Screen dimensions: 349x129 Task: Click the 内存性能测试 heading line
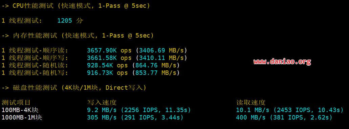(78, 36)
